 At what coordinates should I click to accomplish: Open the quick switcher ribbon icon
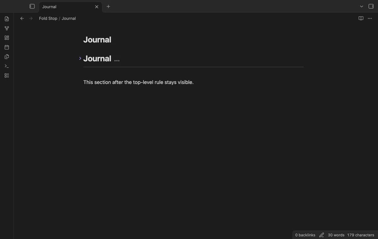tap(7, 19)
